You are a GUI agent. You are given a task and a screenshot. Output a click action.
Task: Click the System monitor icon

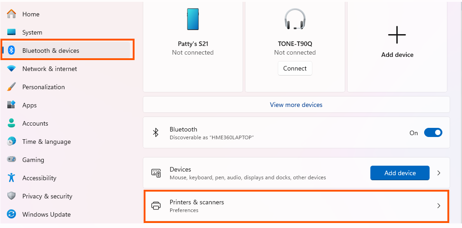[12, 32]
